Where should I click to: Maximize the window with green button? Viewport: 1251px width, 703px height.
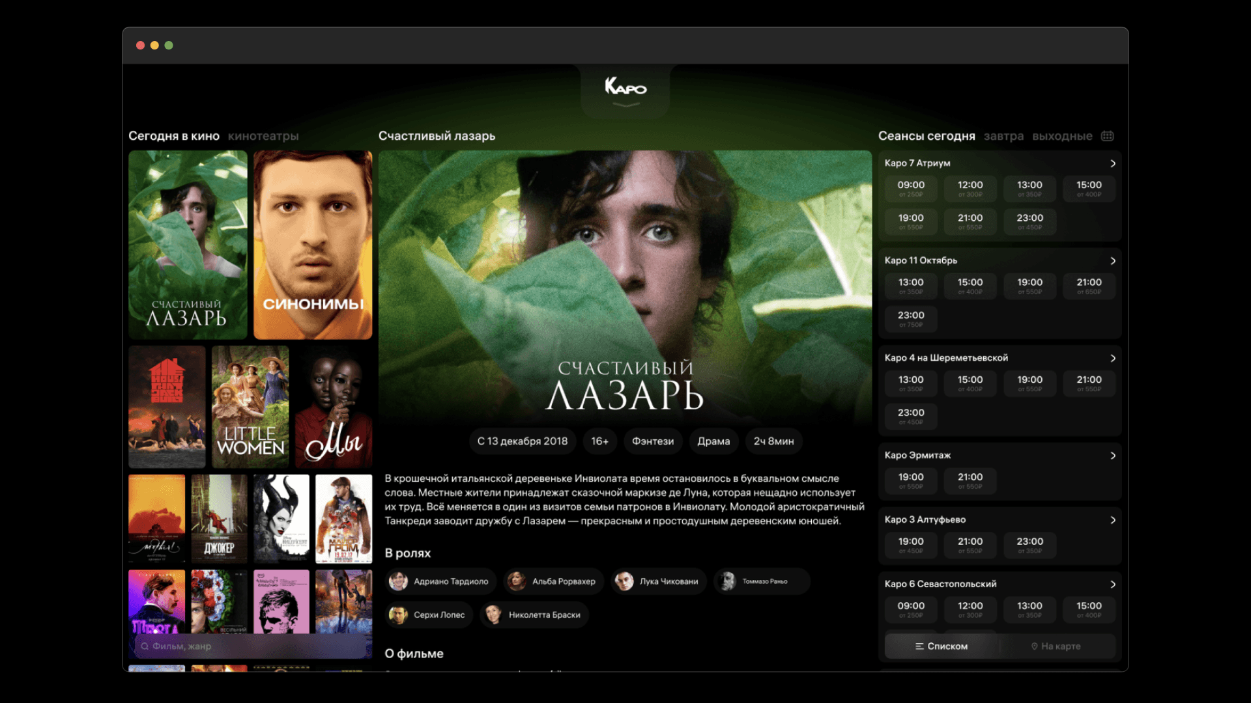pyautogui.click(x=169, y=46)
